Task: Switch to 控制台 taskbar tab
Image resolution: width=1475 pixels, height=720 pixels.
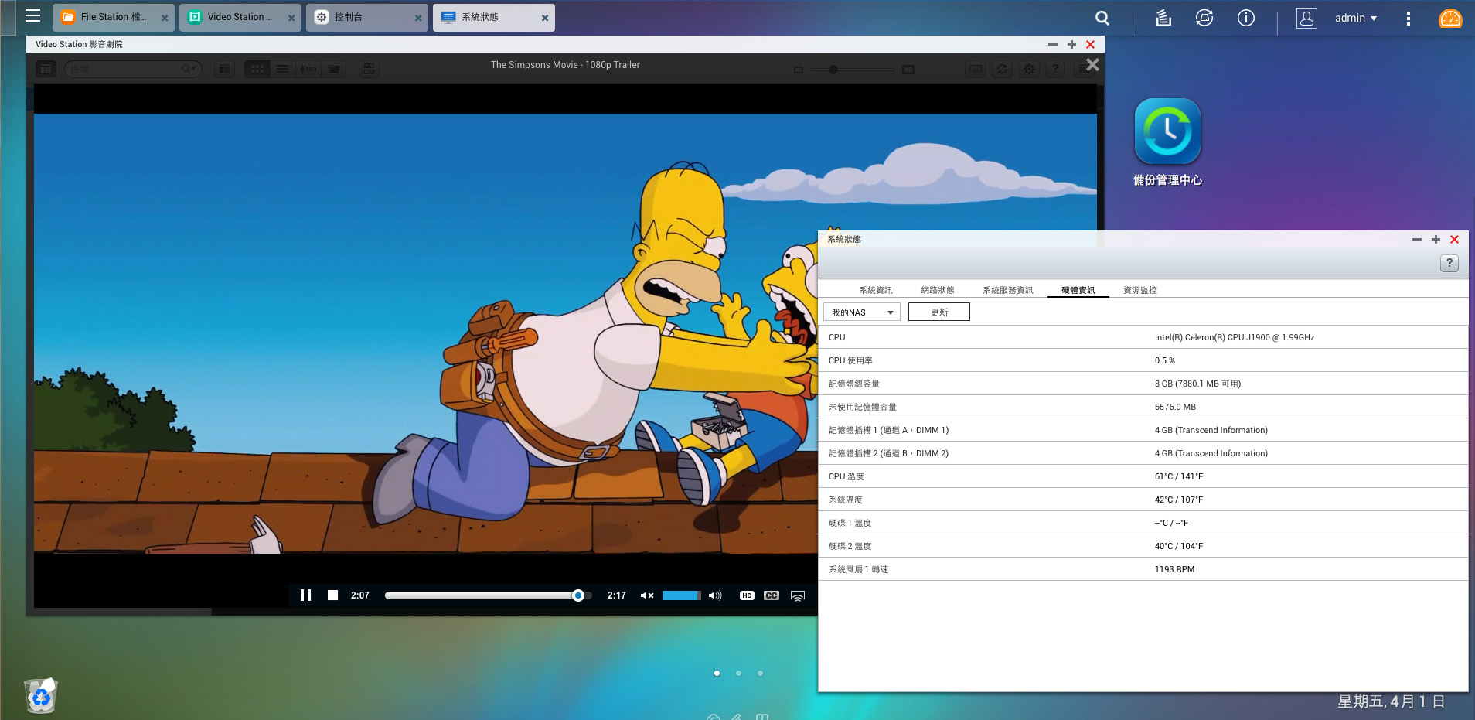Action: [x=367, y=17]
